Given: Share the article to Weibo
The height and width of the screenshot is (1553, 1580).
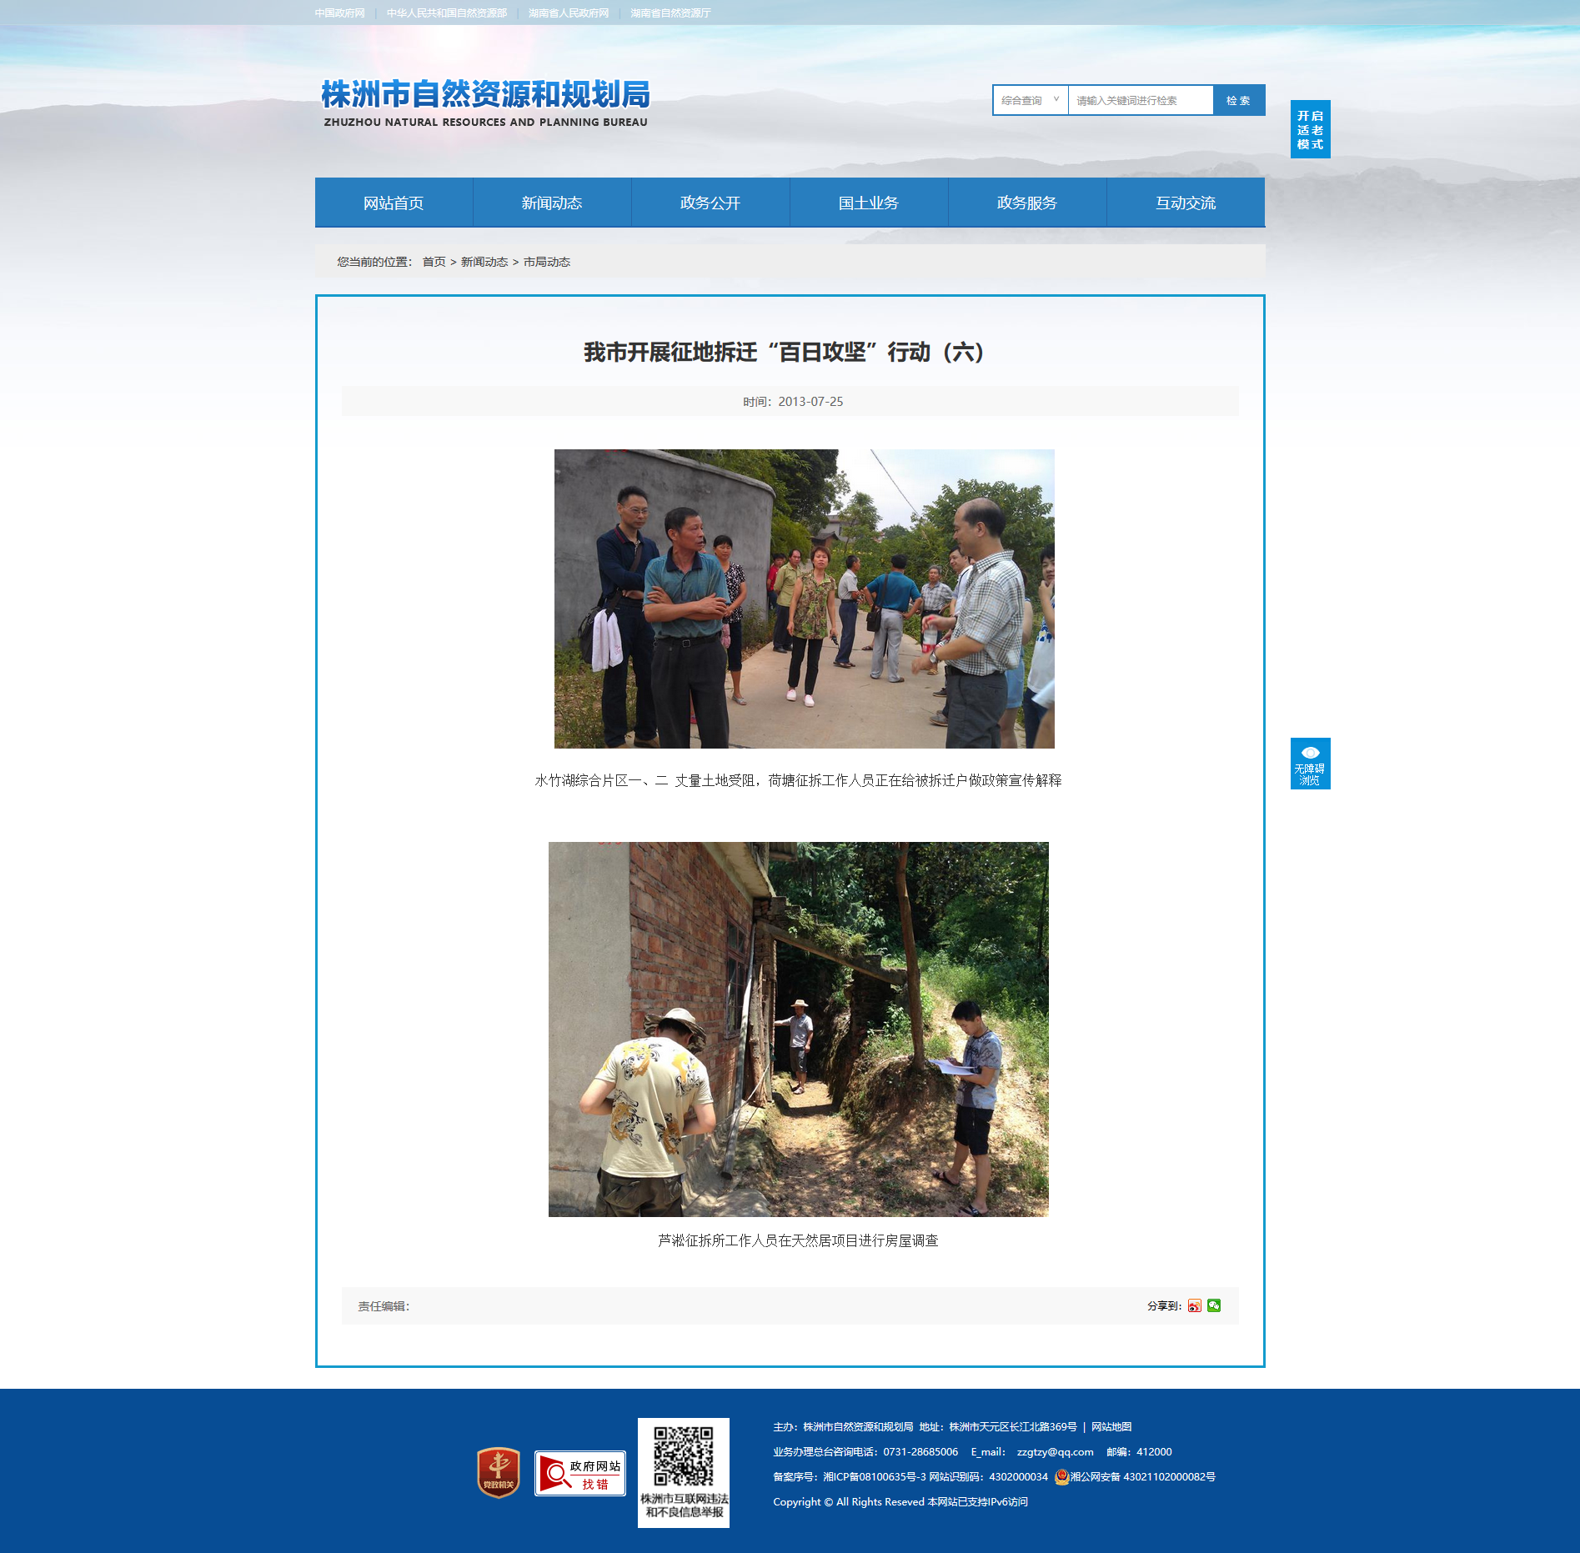Looking at the screenshot, I should tap(1195, 1305).
